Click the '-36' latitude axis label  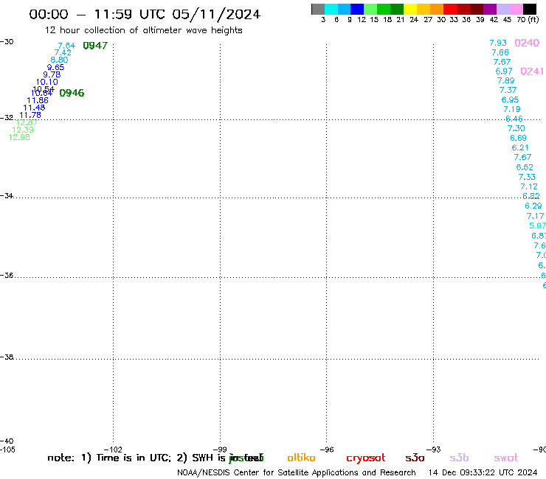click(x=7, y=275)
